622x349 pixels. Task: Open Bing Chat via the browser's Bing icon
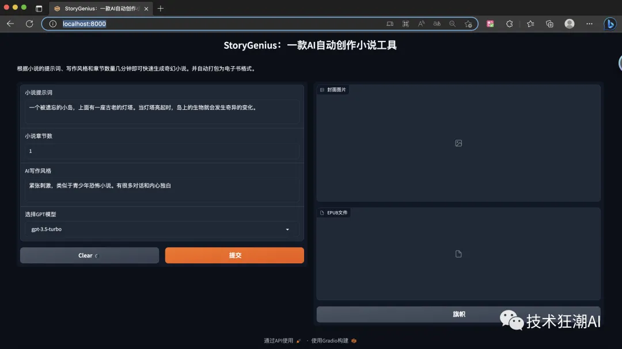pyautogui.click(x=610, y=24)
